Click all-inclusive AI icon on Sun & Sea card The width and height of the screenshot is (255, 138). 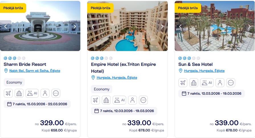[x=207, y=83]
